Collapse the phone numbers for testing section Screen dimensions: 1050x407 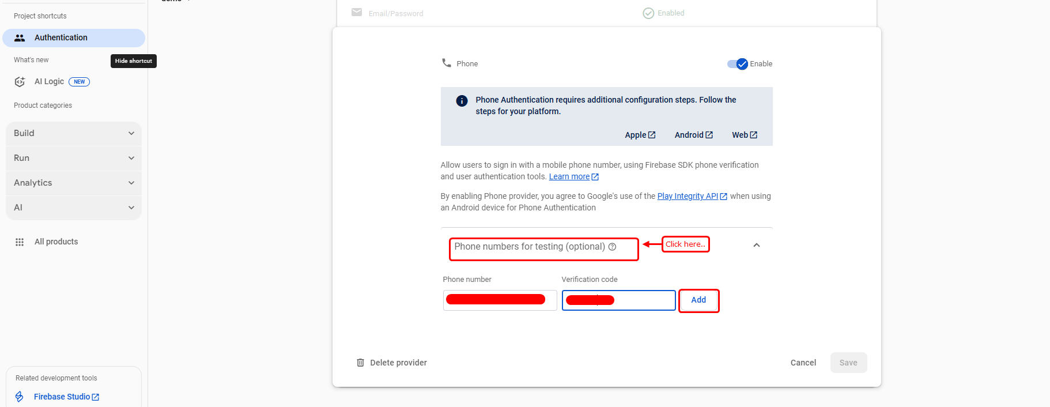pos(757,245)
